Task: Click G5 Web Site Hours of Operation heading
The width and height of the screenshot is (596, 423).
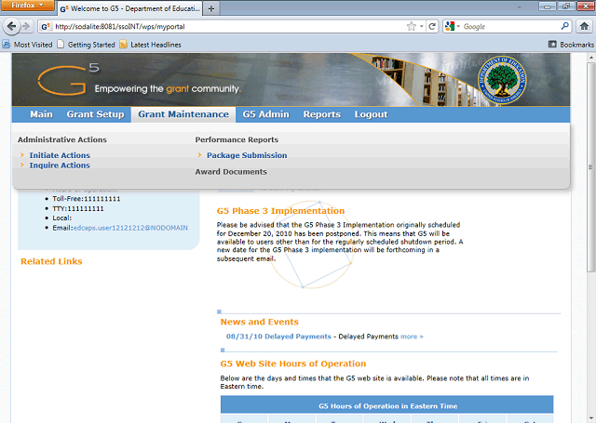Action: click(x=293, y=364)
